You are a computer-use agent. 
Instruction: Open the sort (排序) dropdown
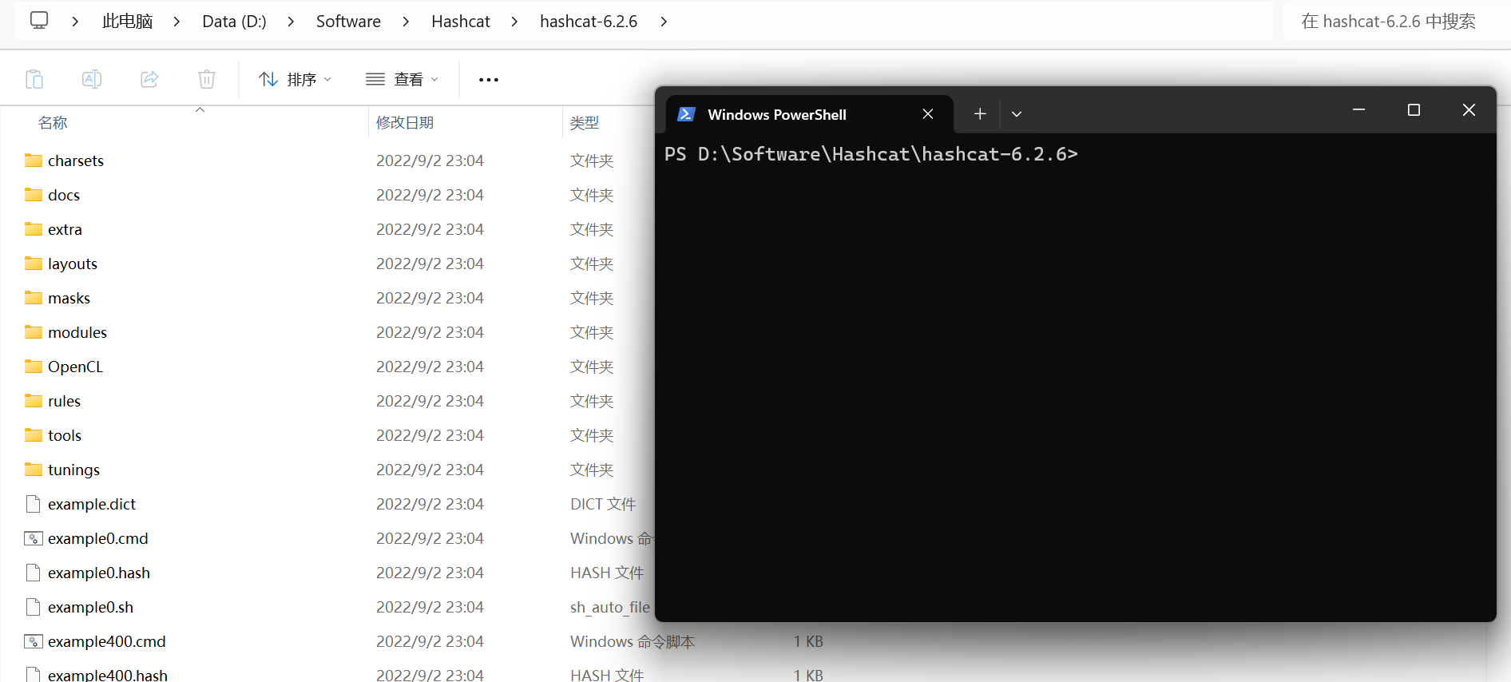point(295,79)
